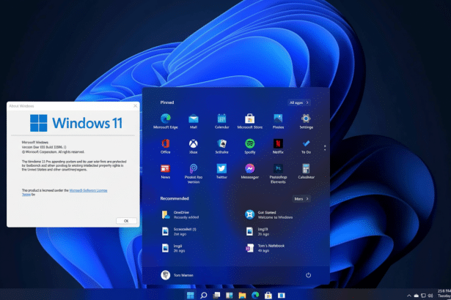Open Microsoft Store on taskbar
Viewport: 451px width, 300px height.
pos(268,295)
